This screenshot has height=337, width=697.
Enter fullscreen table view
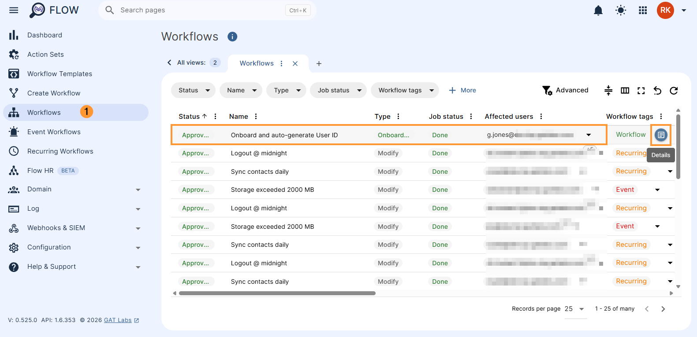641,91
